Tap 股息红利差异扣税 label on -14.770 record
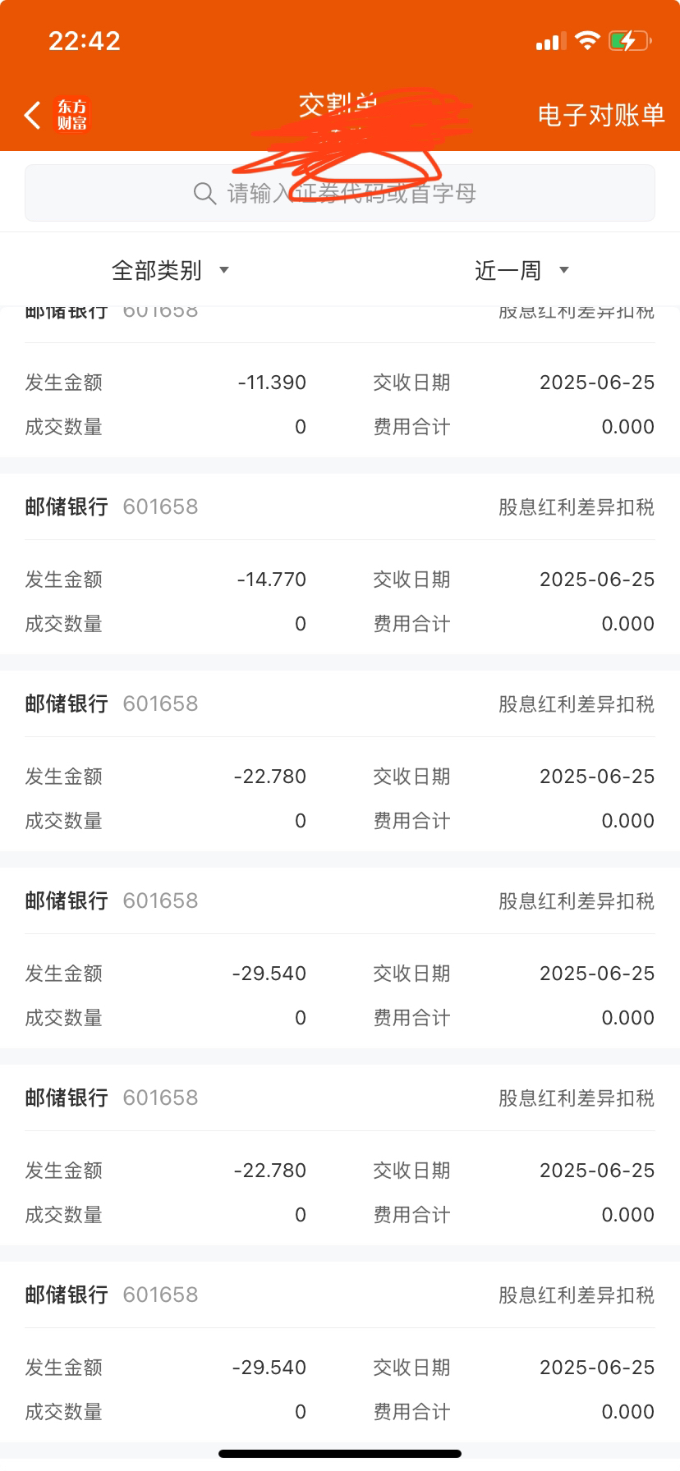This screenshot has height=1471, width=680. point(577,507)
